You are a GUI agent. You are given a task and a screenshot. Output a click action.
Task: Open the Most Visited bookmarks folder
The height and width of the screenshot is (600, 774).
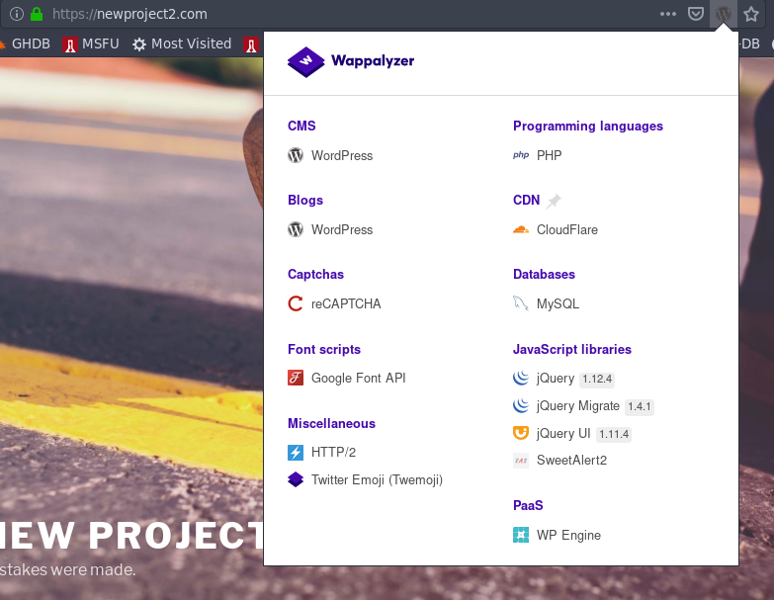181,43
